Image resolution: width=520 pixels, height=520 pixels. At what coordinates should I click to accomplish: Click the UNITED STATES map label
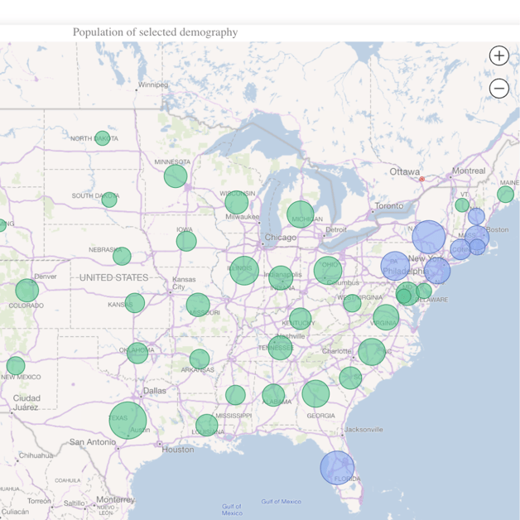(113, 277)
